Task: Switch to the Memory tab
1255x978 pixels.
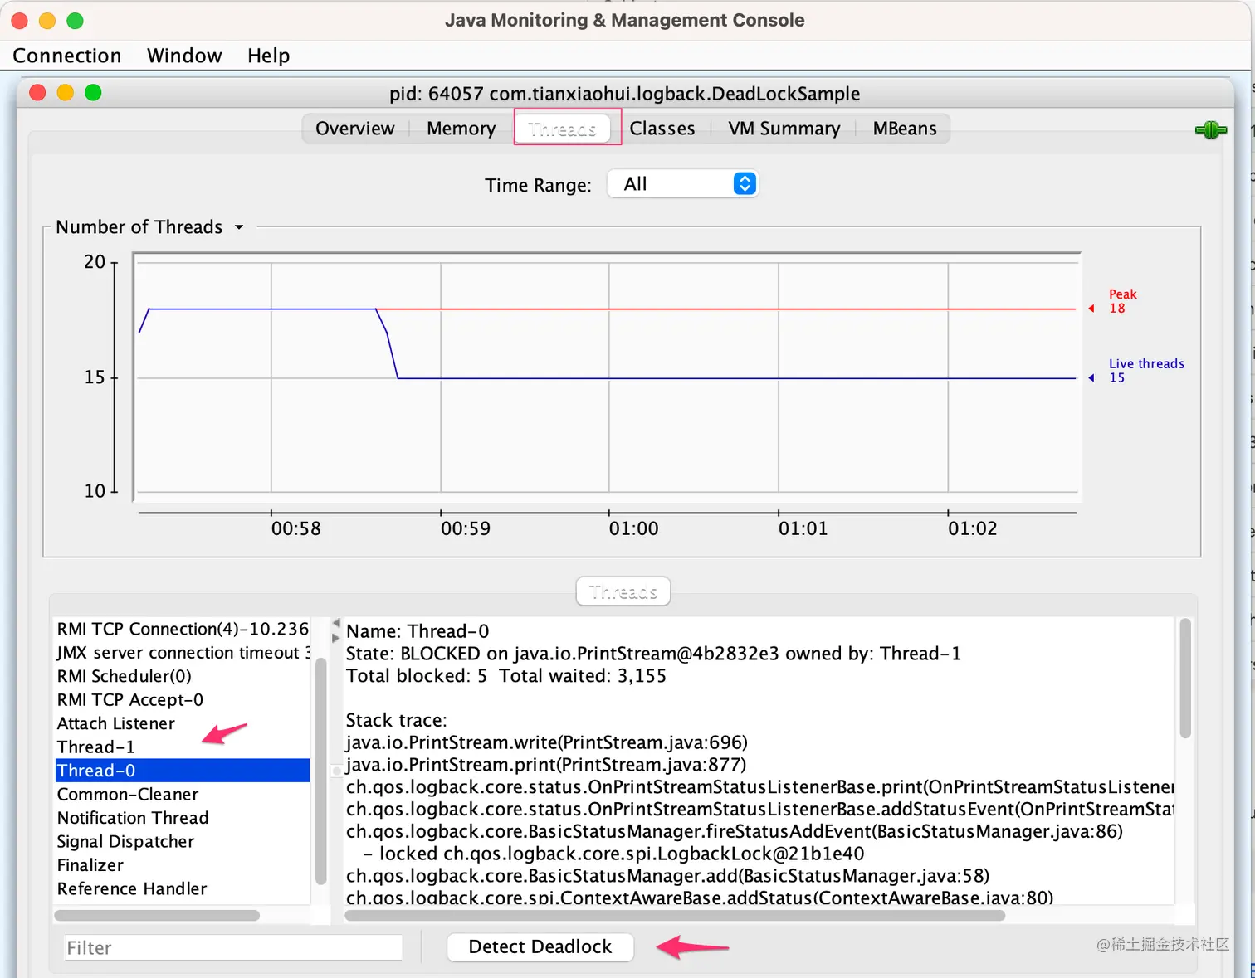Action: coord(461,129)
